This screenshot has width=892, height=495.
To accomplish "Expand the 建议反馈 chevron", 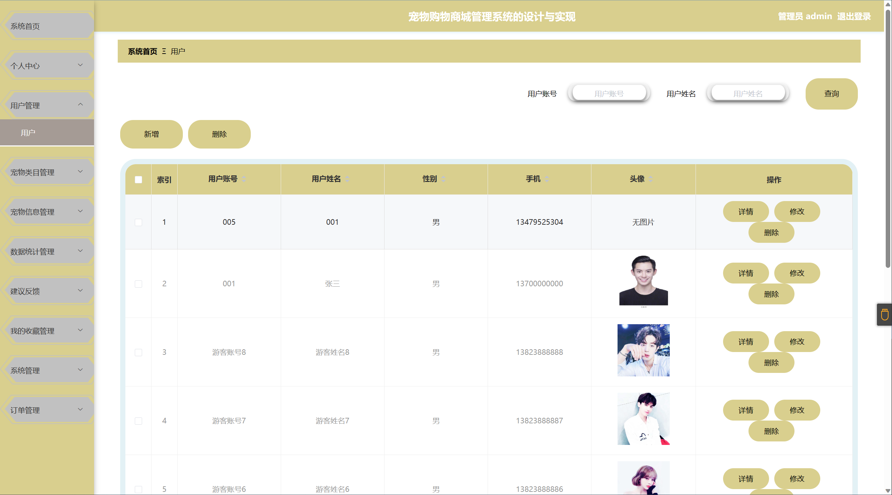I will click(x=80, y=290).
